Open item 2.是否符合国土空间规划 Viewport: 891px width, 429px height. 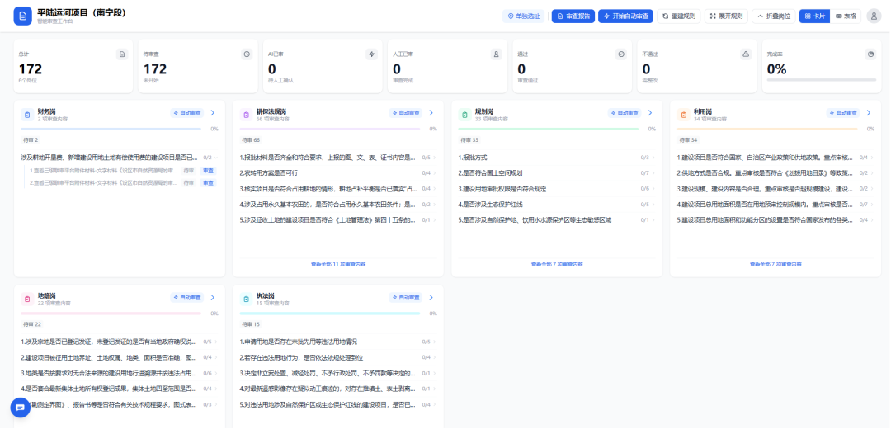pyautogui.click(x=557, y=172)
